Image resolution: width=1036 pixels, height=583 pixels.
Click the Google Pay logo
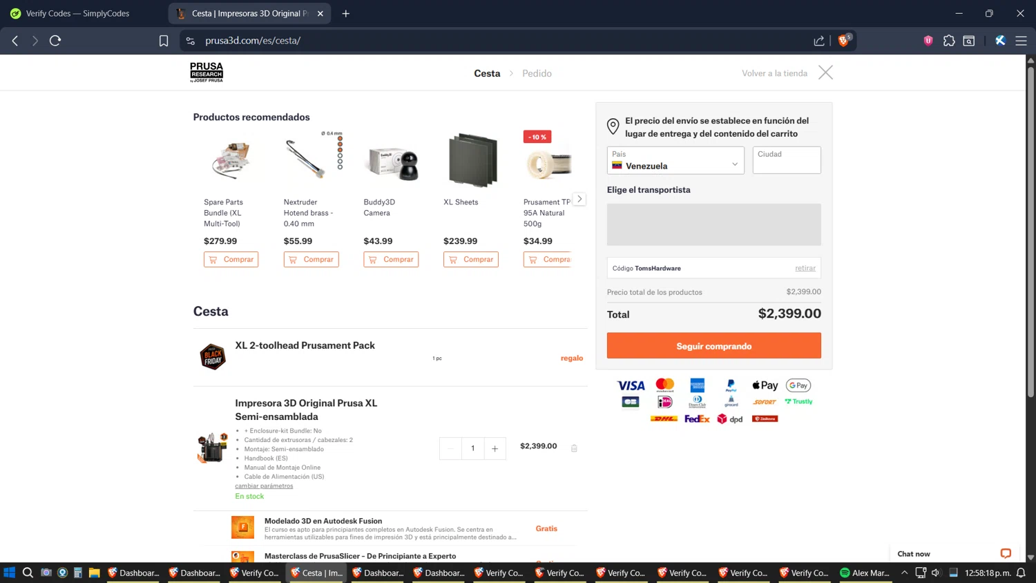[798, 385]
